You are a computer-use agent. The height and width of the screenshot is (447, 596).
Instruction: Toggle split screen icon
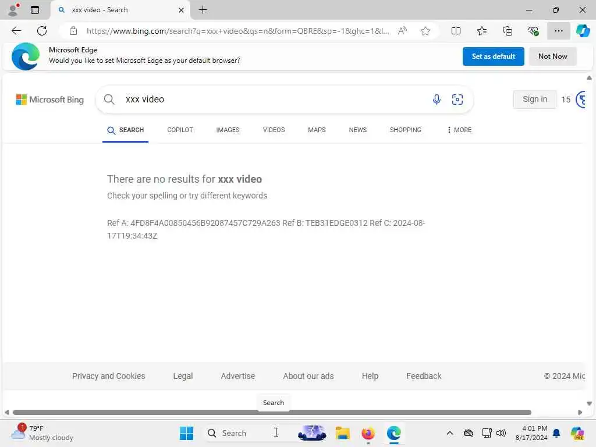[456, 31]
